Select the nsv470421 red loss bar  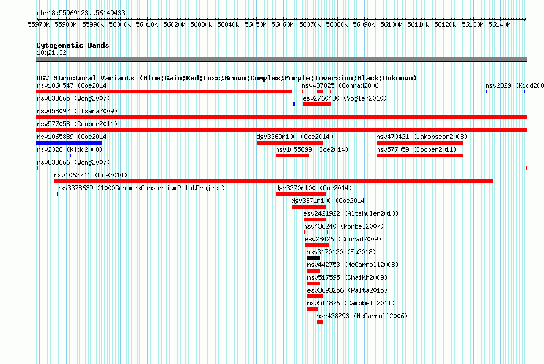click(x=419, y=143)
